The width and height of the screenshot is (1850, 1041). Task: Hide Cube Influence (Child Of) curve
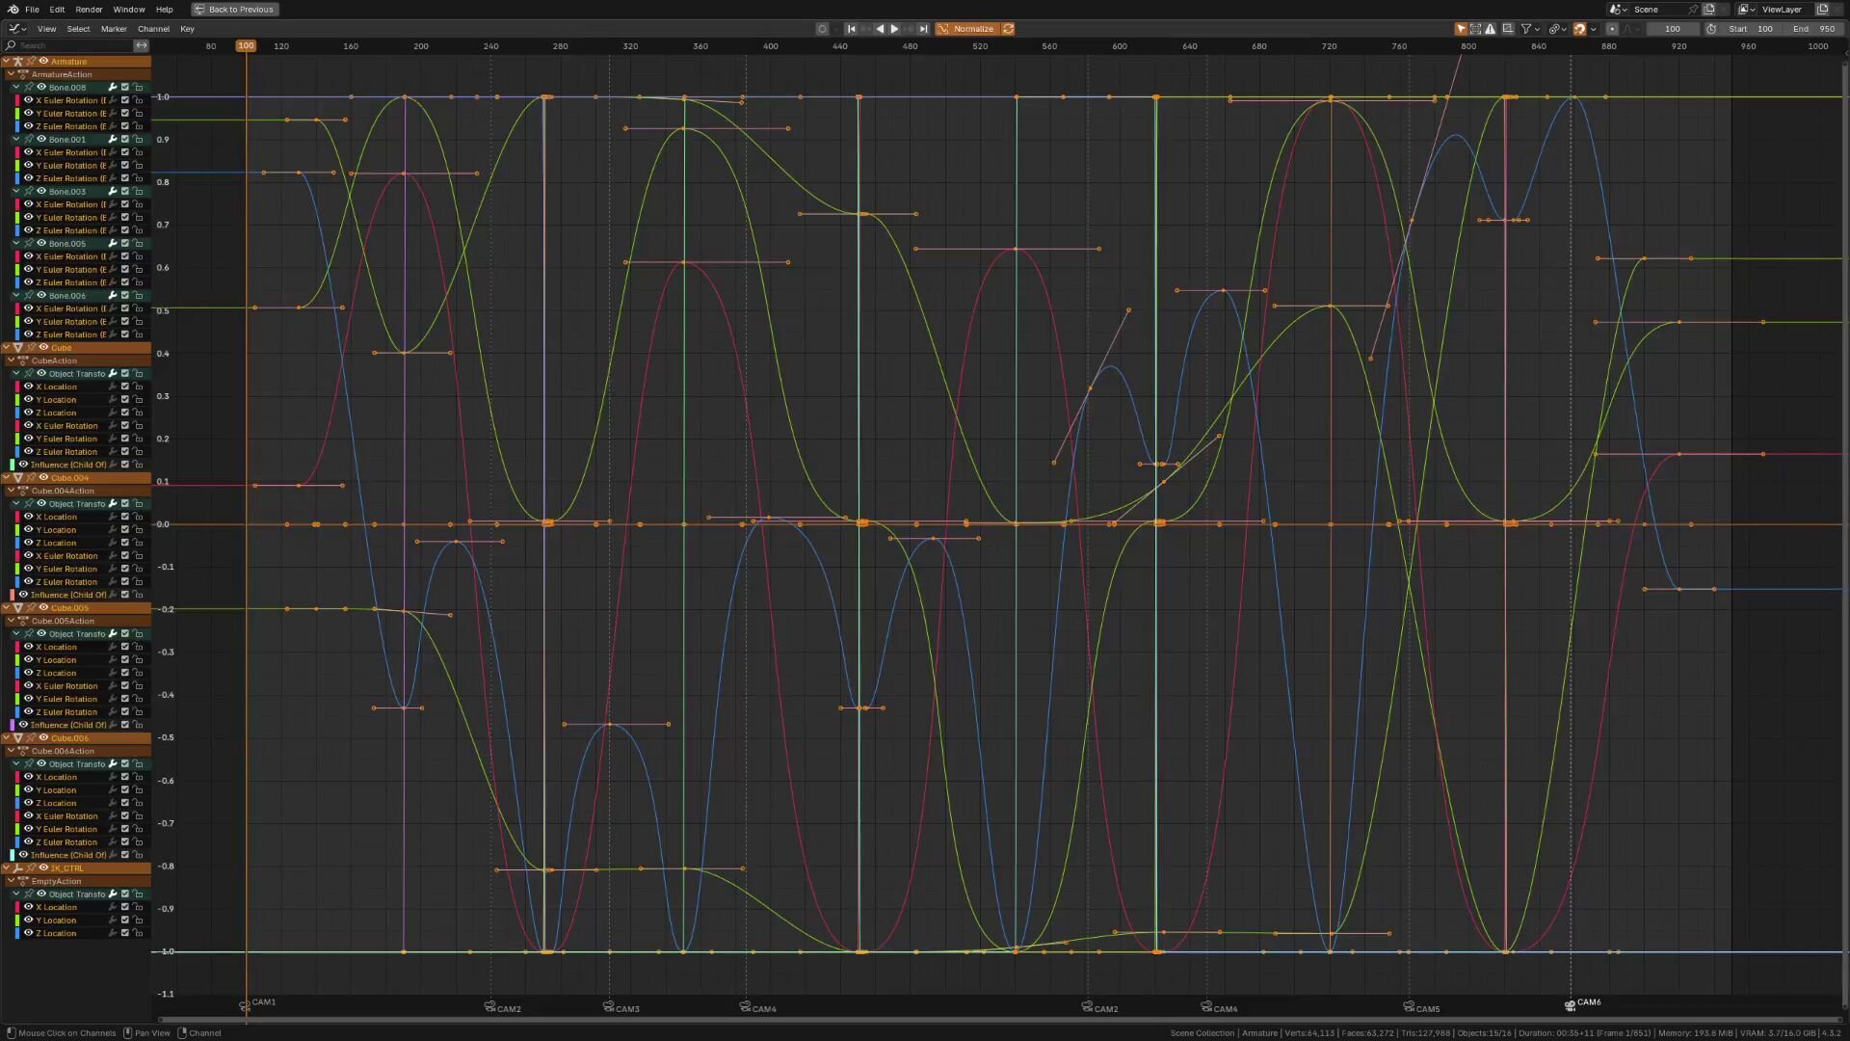pos(23,465)
